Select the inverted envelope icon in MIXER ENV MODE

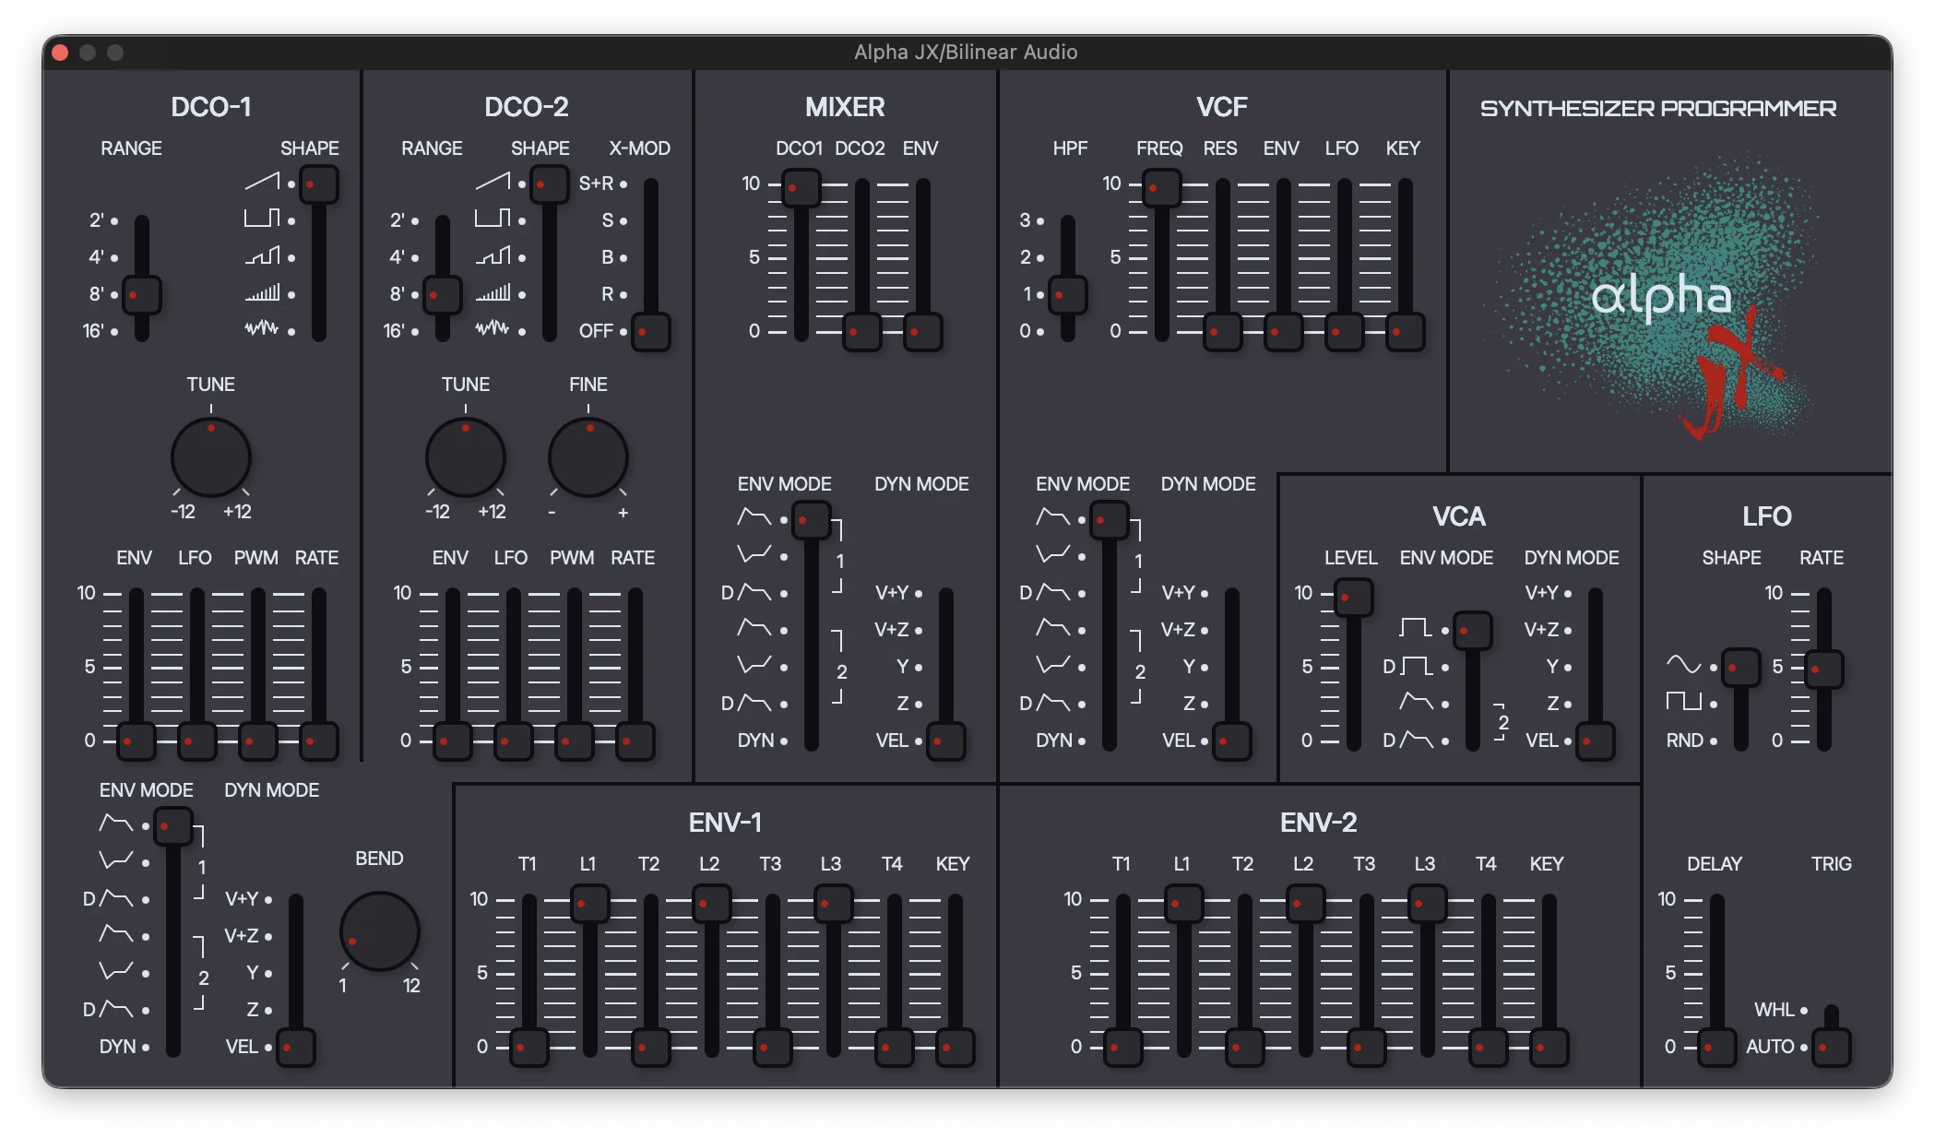point(754,555)
